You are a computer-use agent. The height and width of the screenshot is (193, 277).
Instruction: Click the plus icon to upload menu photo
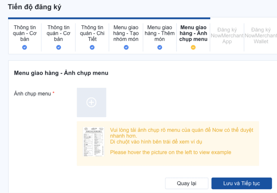(x=91, y=102)
